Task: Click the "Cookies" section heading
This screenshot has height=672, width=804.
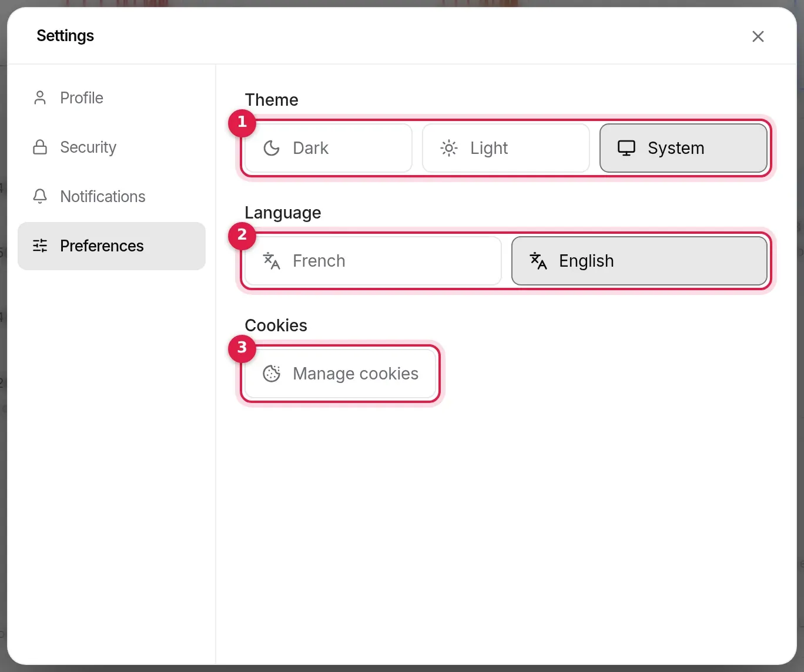Action: 276,325
